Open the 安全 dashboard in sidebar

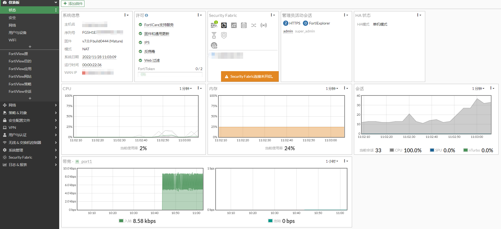12,18
